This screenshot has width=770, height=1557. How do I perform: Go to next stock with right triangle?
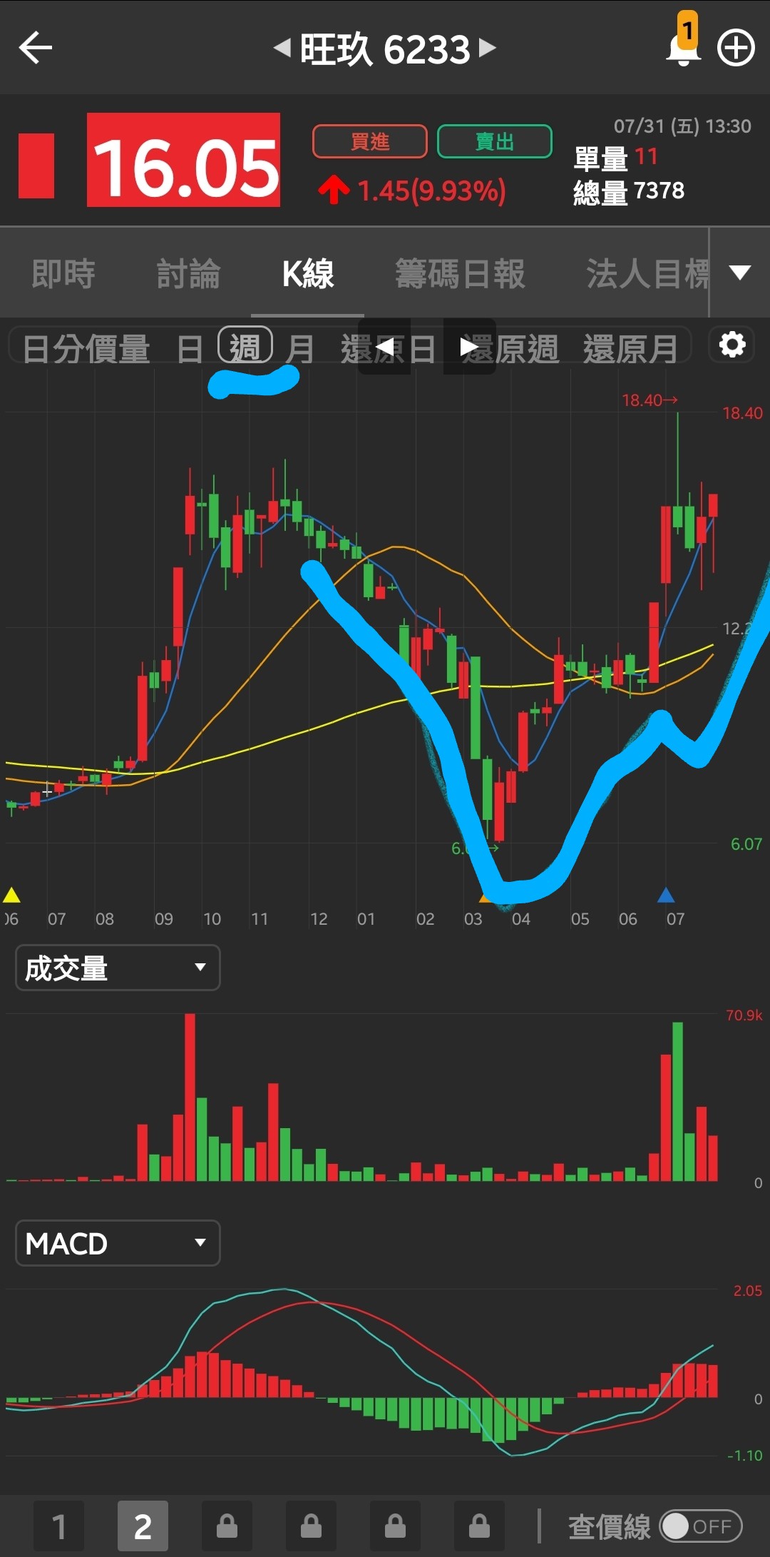488,49
